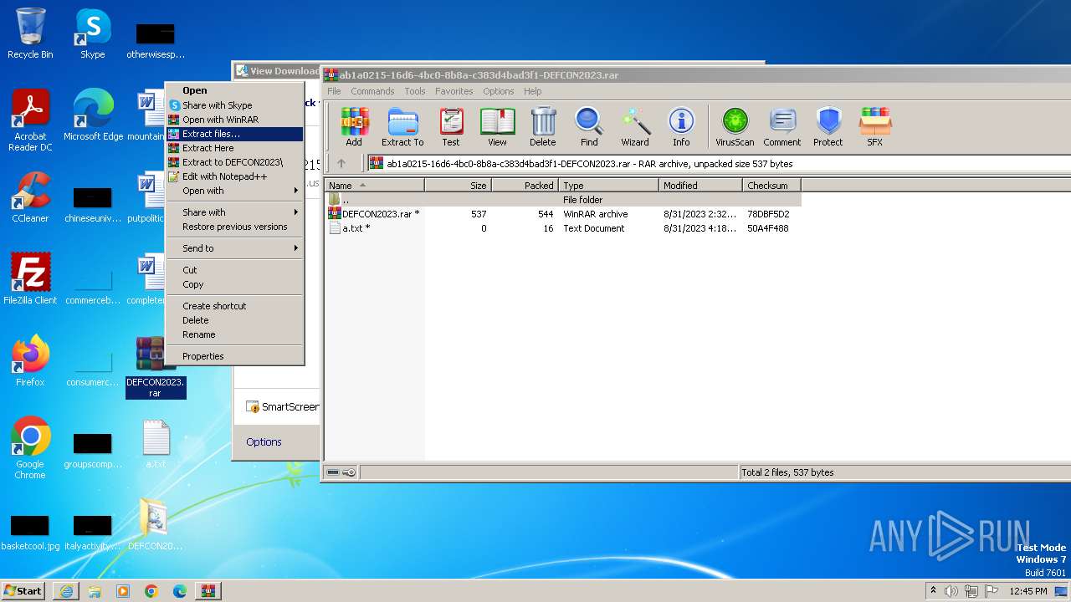This screenshot has height=602, width=1071.
Task: Open the Options menu in WinRAR
Action: coord(498,91)
